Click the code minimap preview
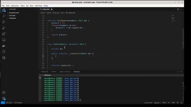The image size is (191, 107). coord(173,18)
